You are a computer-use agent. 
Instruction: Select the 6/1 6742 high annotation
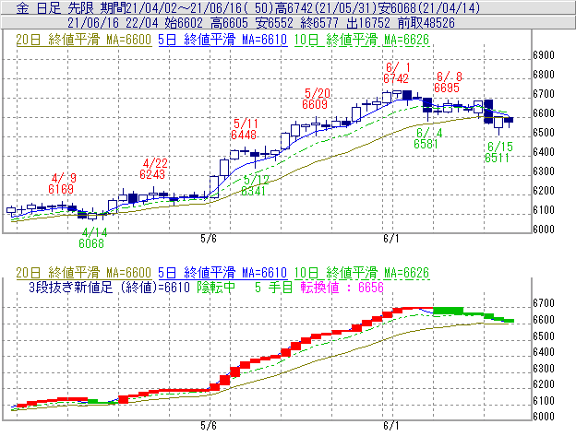coord(396,73)
